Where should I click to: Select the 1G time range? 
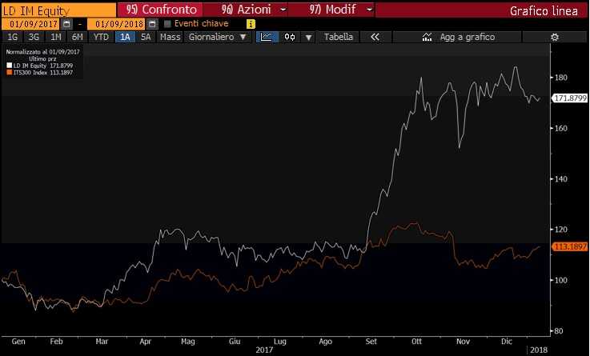(x=13, y=37)
